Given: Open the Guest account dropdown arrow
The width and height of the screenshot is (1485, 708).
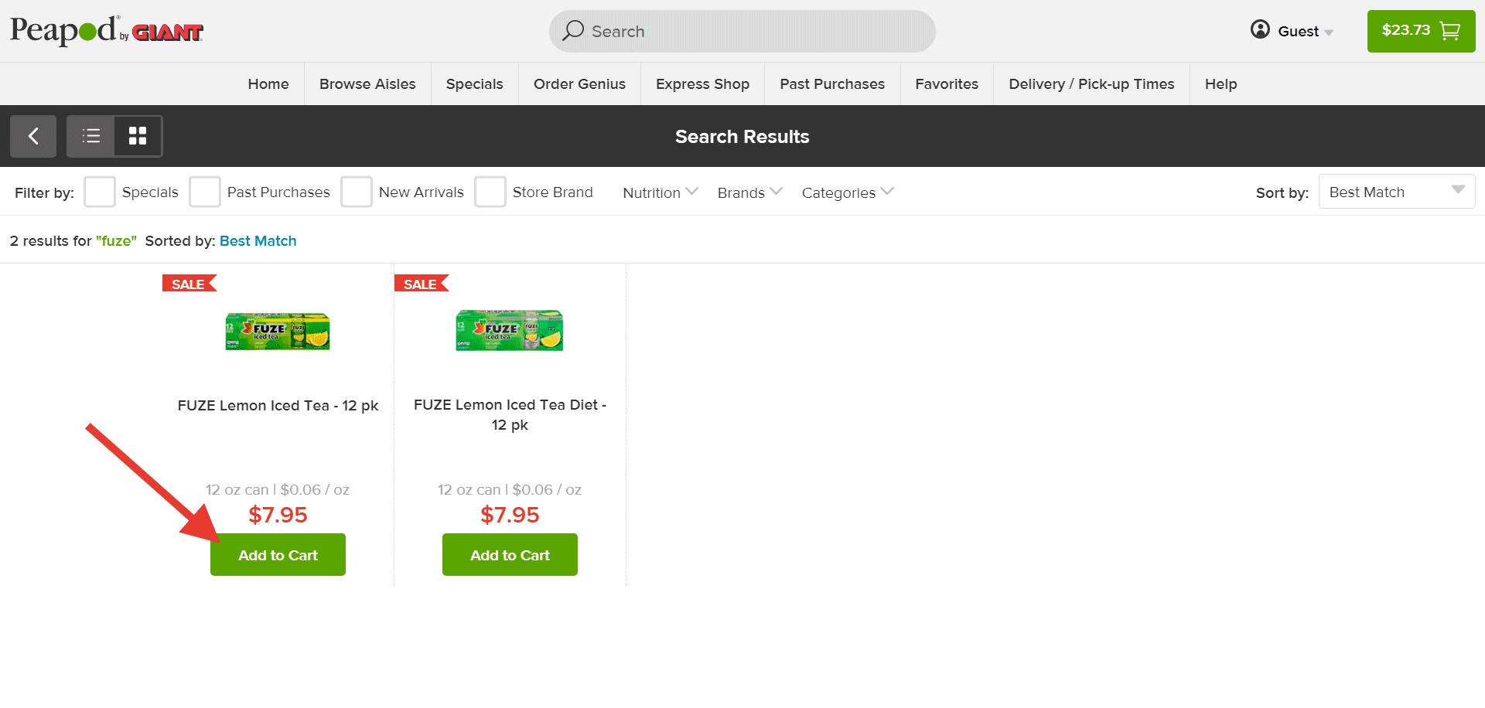Looking at the screenshot, I should [x=1329, y=32].
